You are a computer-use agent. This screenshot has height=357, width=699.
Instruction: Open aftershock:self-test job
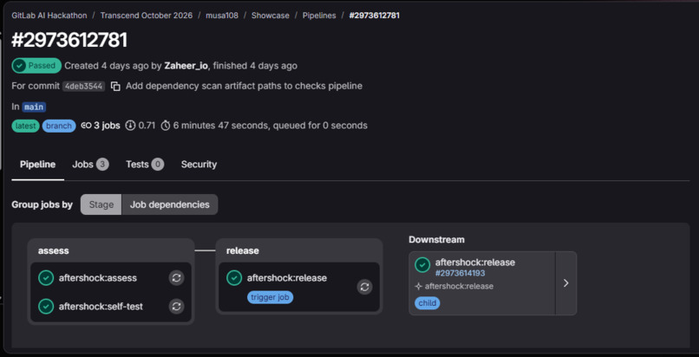[x=101, y=307]
